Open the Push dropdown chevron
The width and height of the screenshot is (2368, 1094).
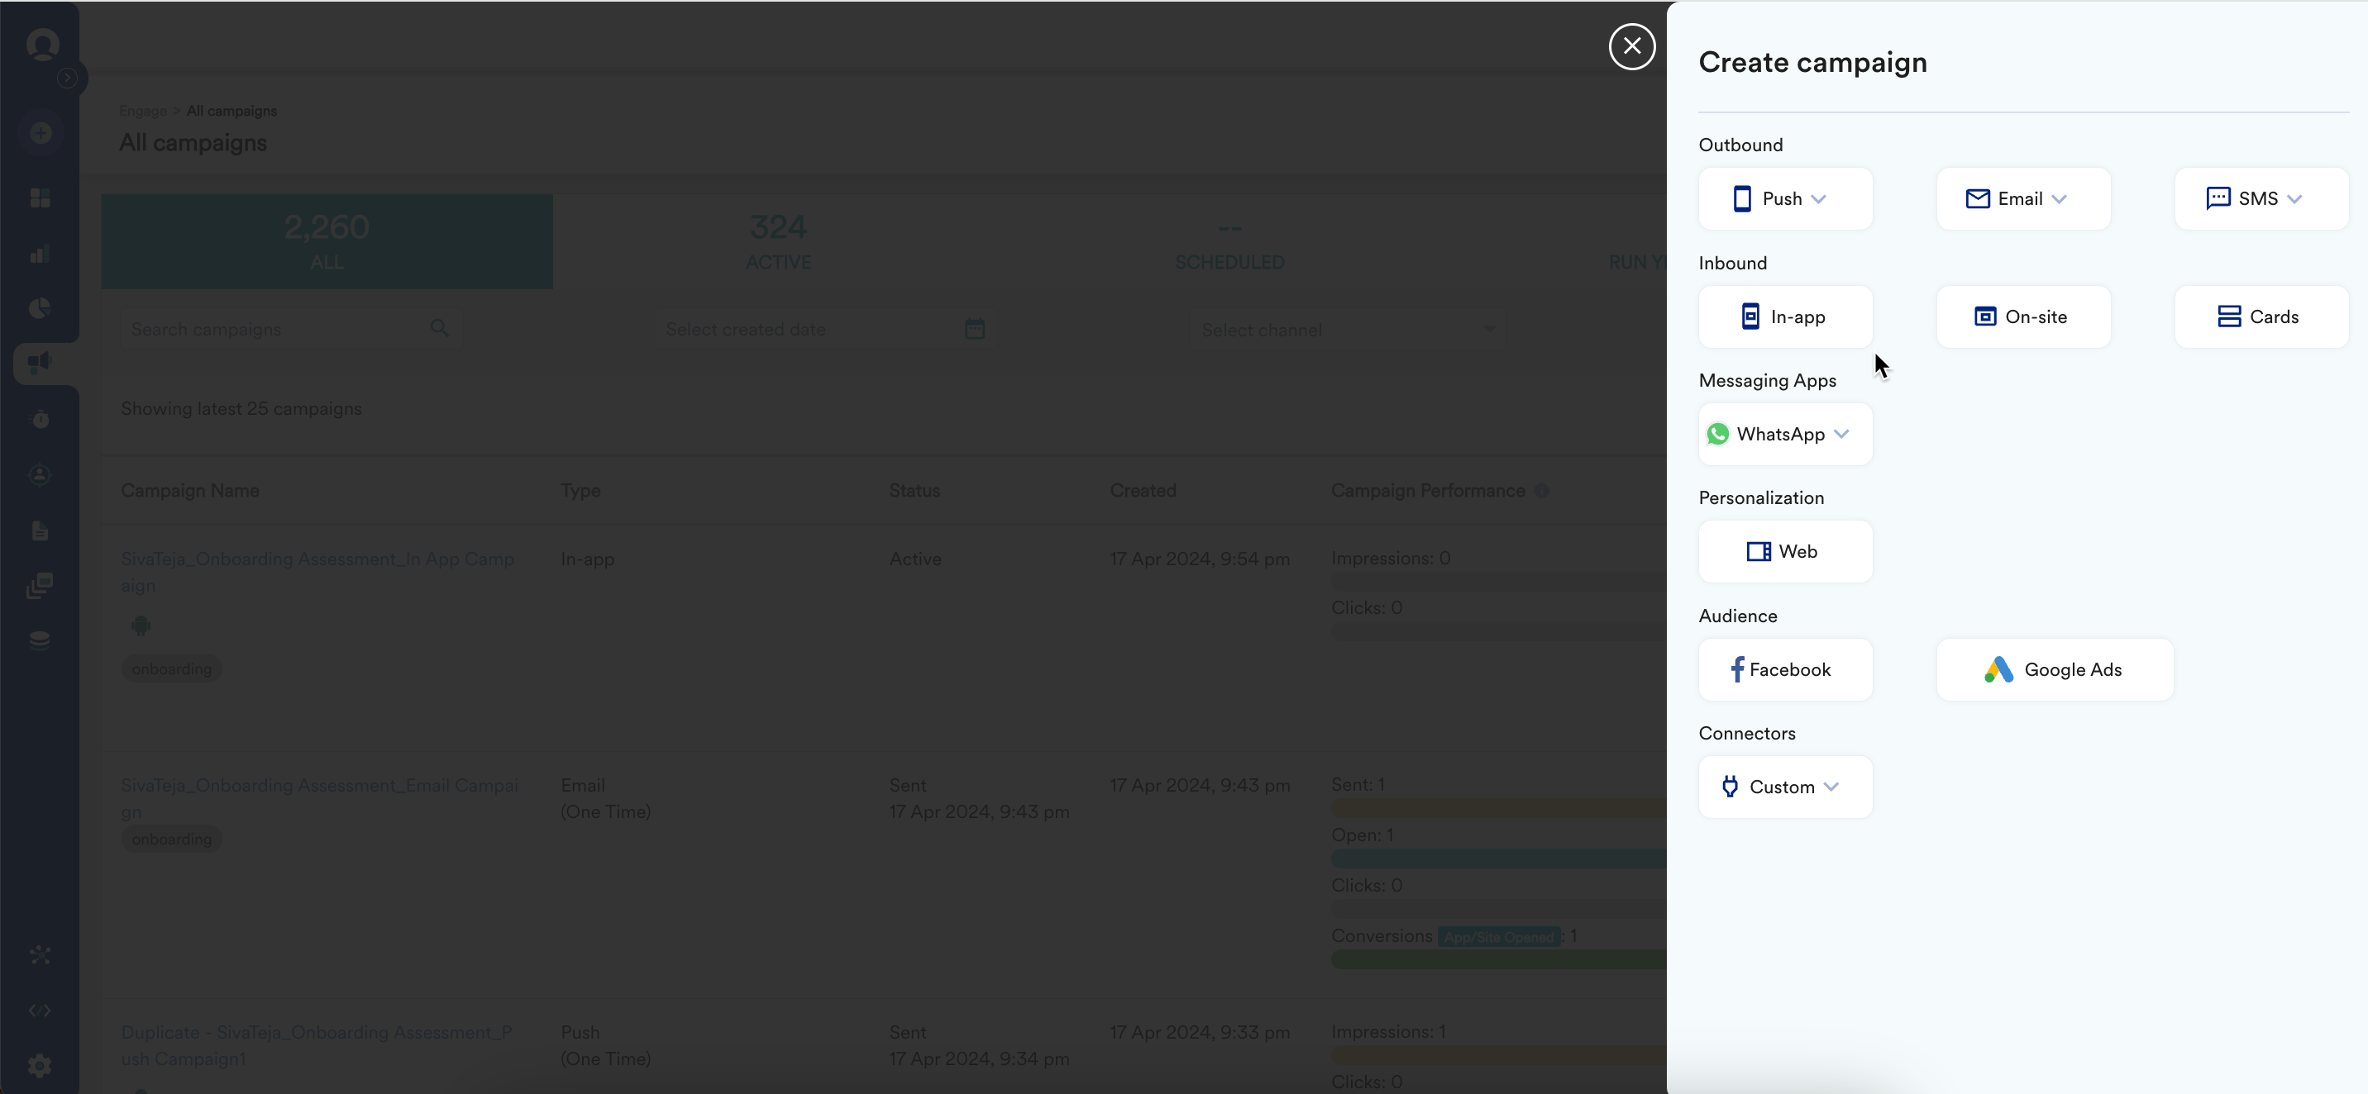1818,198
